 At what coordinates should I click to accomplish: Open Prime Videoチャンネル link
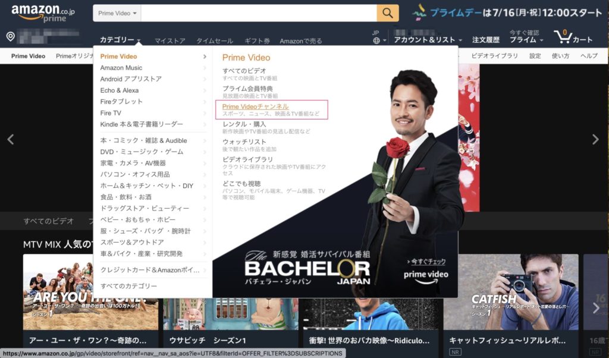click(255, 106)
